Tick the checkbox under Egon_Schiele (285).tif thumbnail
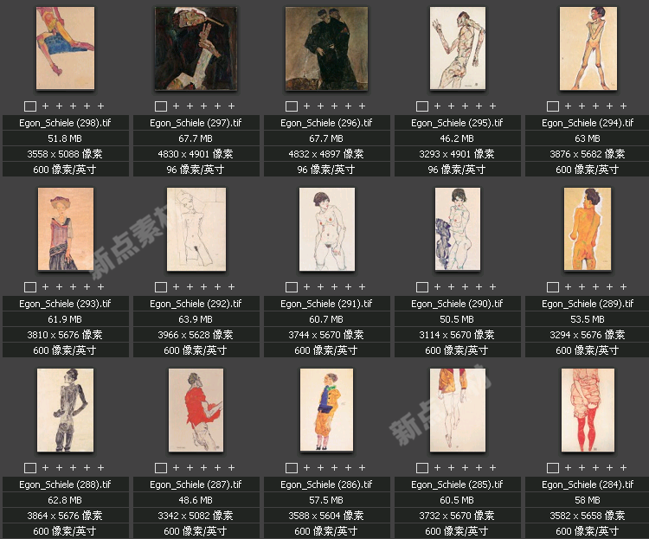Image resolution: width=649 pixels, height=539 pixels. (x=422, y=468)
